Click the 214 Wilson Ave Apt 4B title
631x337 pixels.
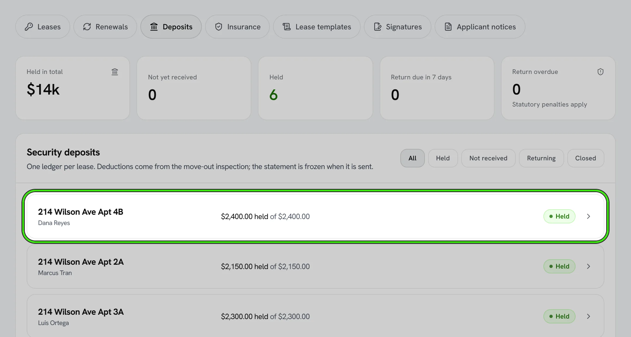(x=81, y=212)
